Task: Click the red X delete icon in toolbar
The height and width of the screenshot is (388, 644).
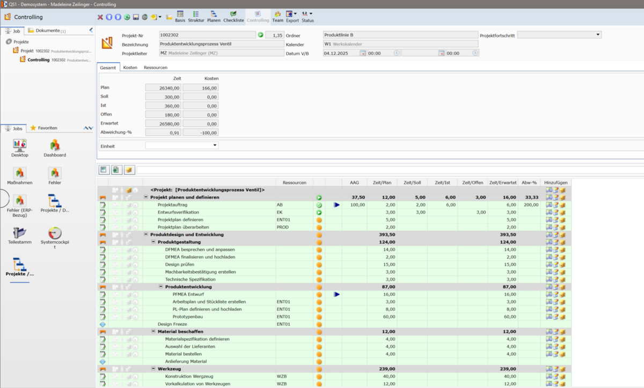Action: (100, 17)
